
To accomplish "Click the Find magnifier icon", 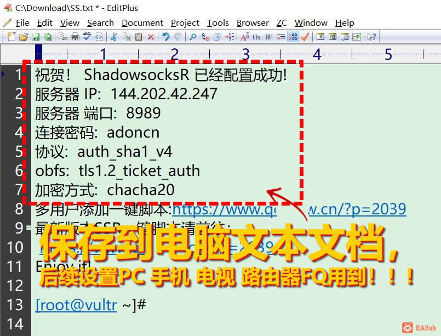I will point(193,37).
